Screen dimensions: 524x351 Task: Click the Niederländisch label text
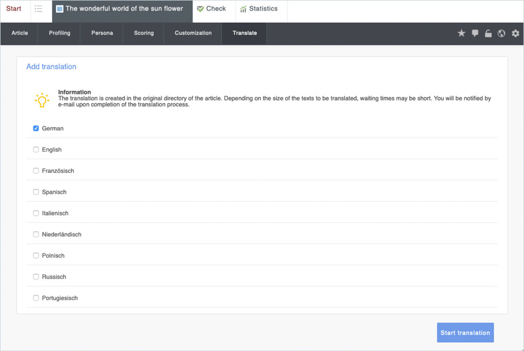tap(62, 234)
